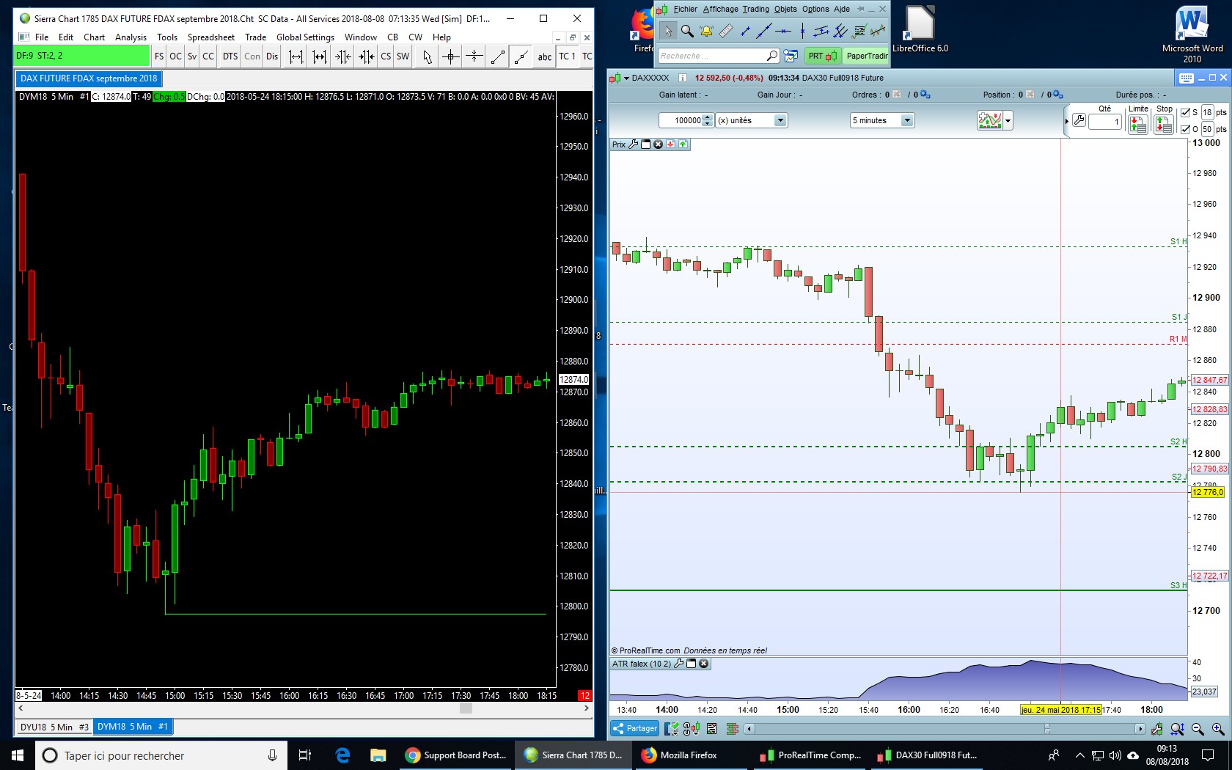Open the Analysis menu in Sierra Chart

(x=131, y=37)
